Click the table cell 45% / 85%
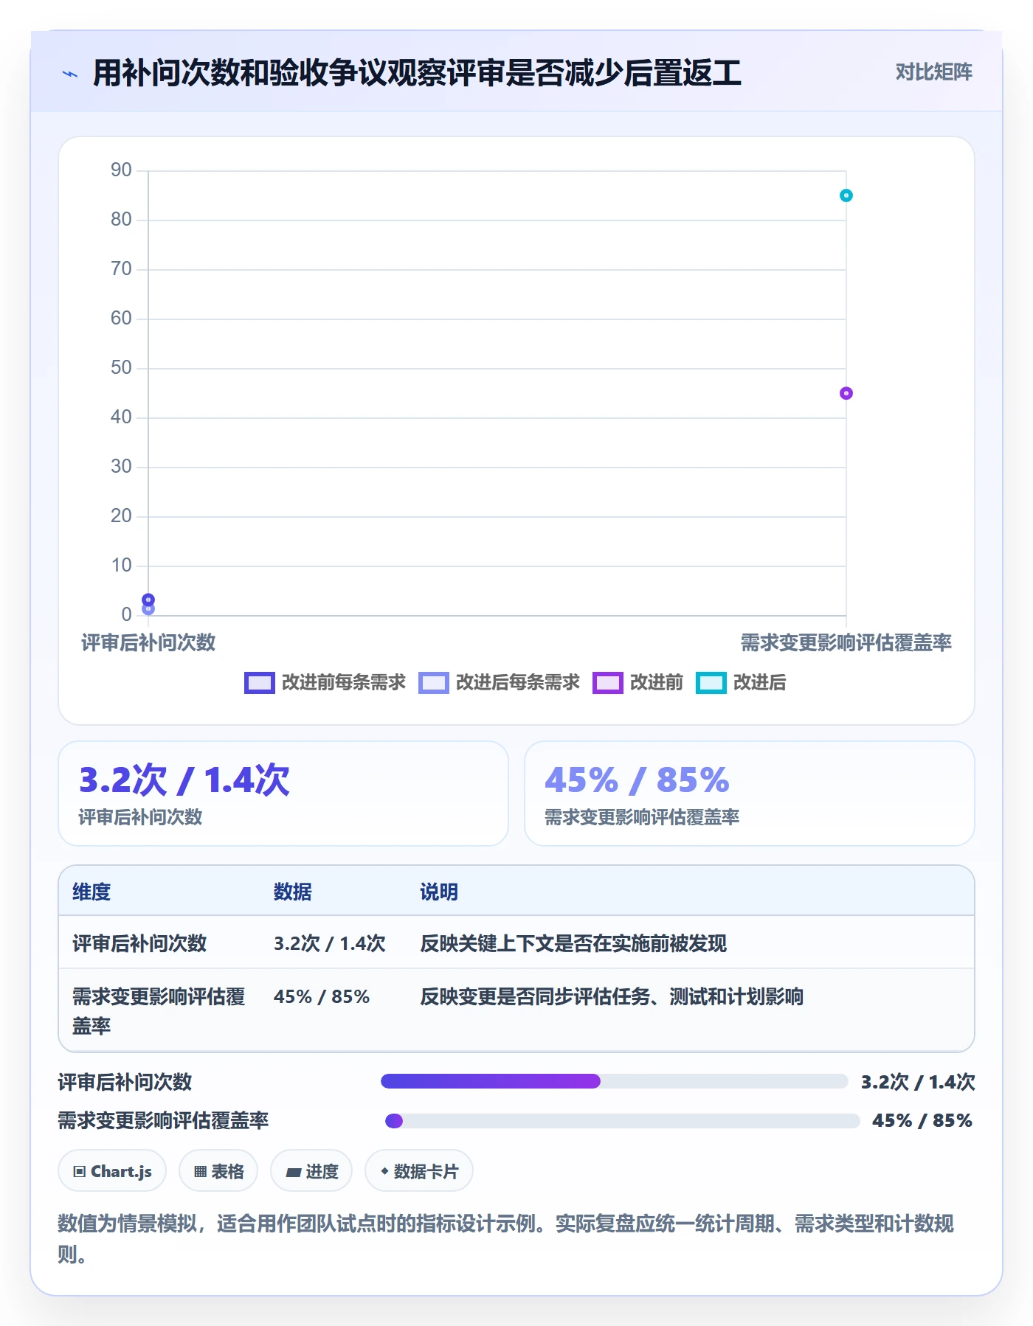Screen dimensions: 1033x1326 pyautogui.click(x=322, y=996)
